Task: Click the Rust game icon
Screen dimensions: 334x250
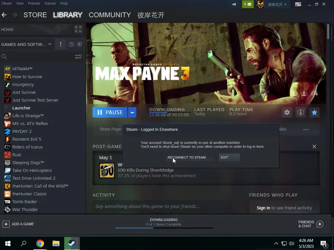Action: tap(8, 155)
